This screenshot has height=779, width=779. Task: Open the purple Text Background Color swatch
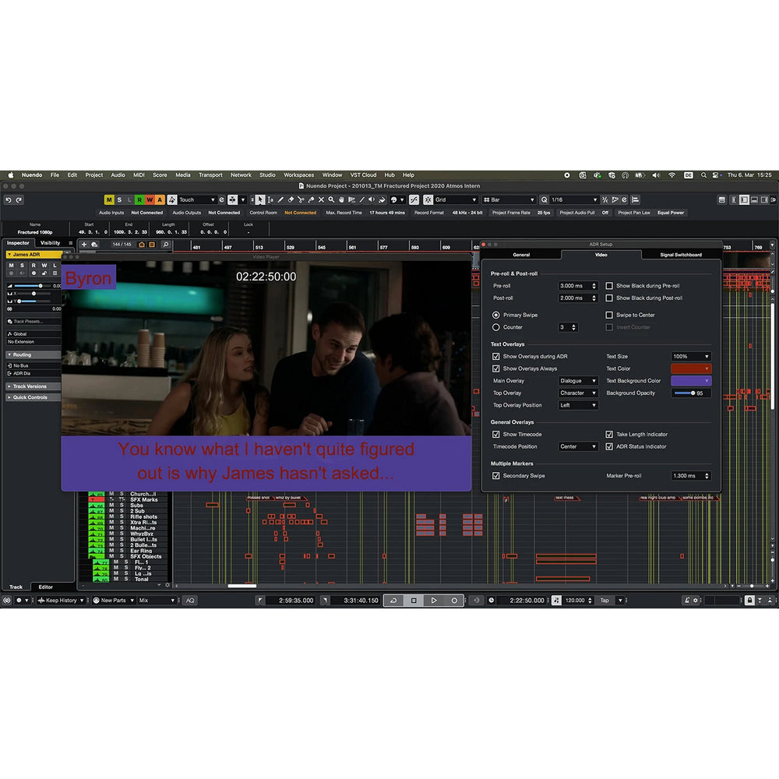tap(691, 381)
